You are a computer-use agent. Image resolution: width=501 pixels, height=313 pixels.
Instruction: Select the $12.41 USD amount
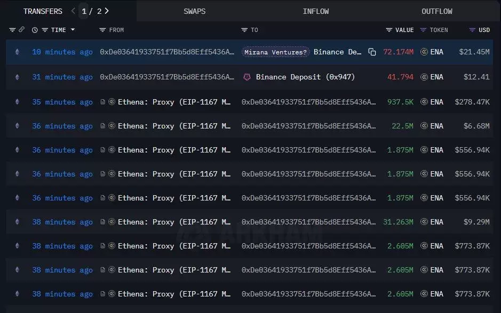[476, 77]
